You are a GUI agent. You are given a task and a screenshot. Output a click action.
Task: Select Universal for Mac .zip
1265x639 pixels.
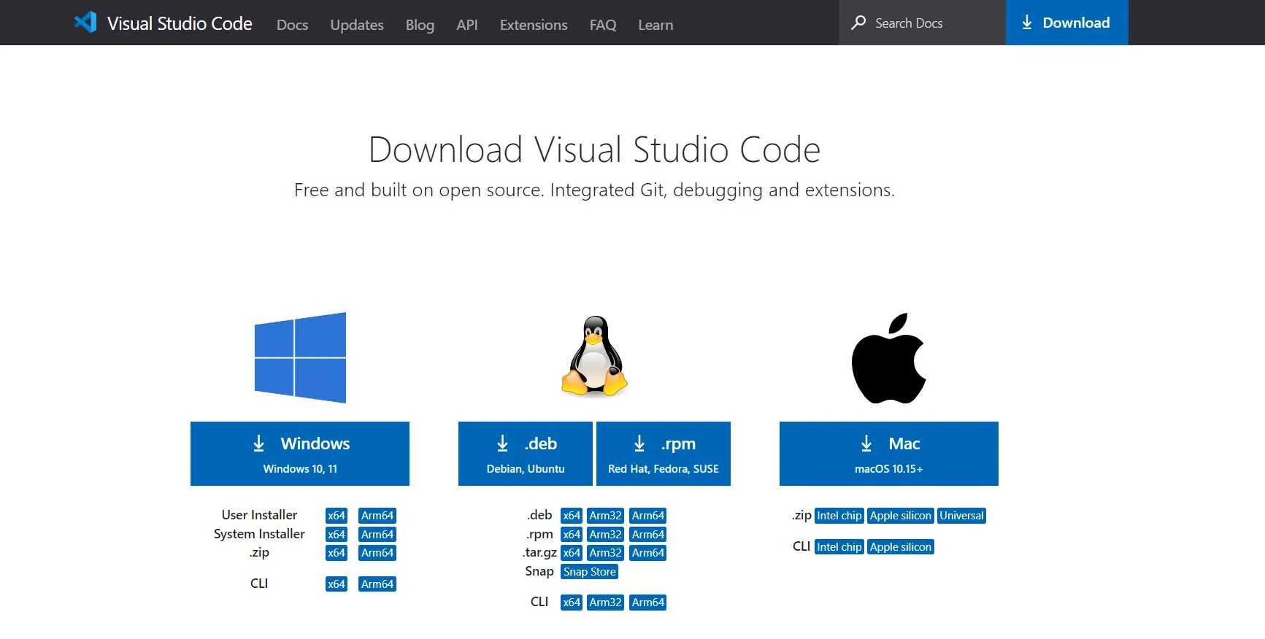(962, 516)
